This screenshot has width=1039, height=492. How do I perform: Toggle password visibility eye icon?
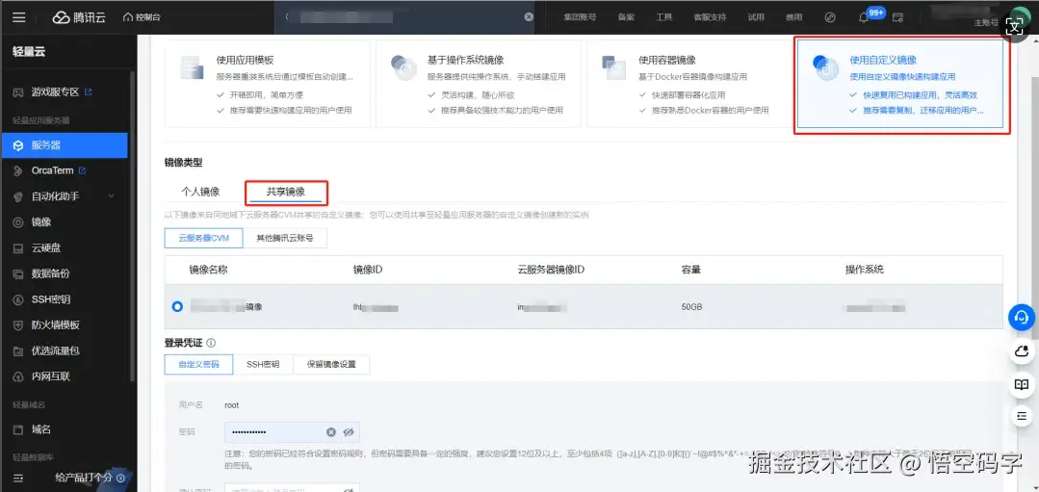point(350,432)
